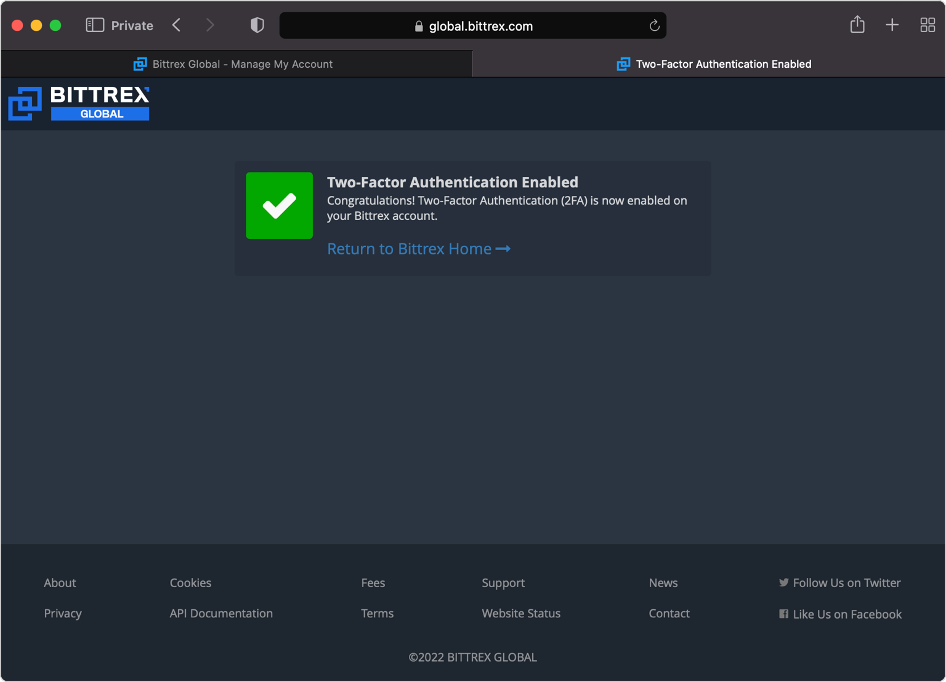This screenshot has height=682, width=946.
Task: Reload the page with the refresh icon
Action: 654,25
